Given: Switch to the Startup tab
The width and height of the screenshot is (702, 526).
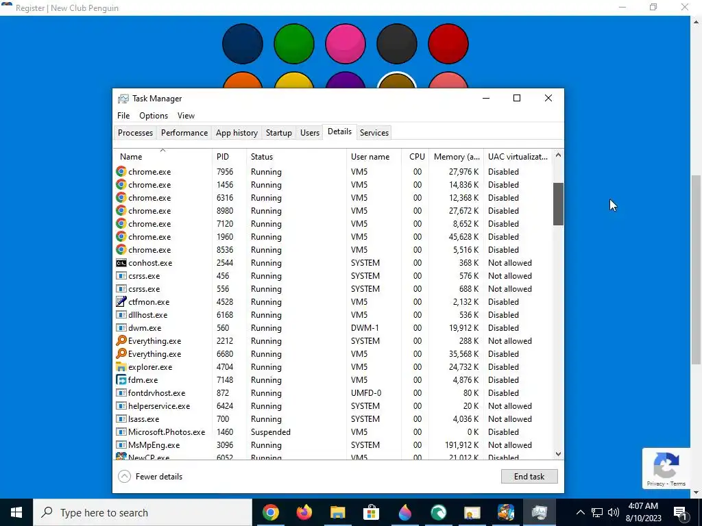Looking at the screenshot, I should [279, 133].
